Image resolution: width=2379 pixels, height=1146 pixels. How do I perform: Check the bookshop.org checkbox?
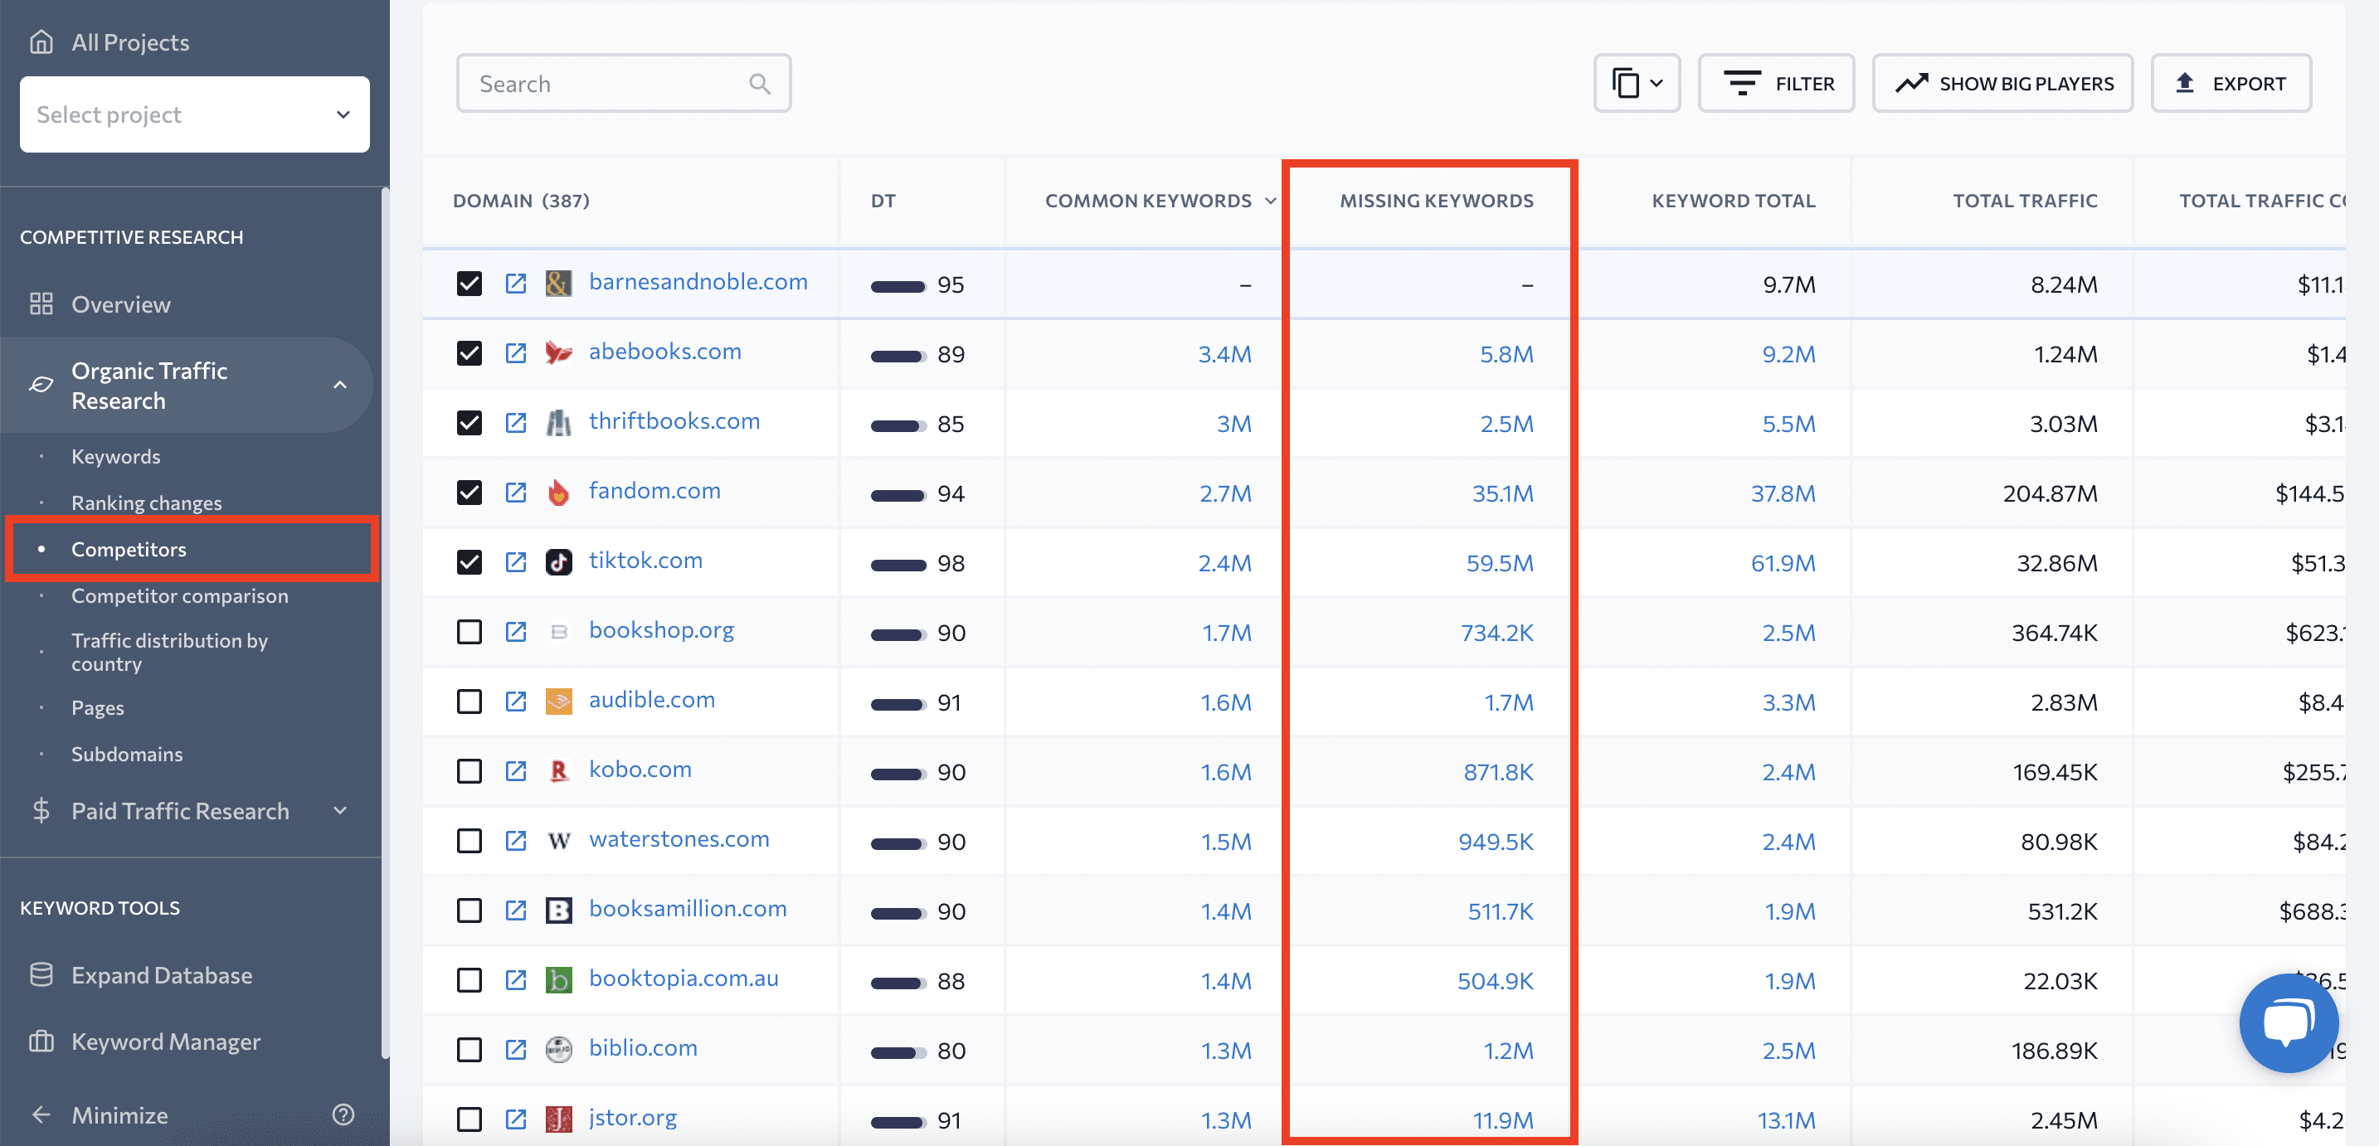pos(469,632)
